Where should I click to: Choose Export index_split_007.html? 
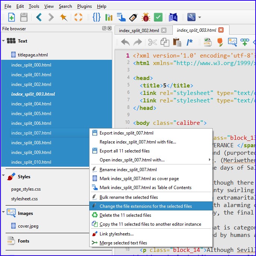tap(151, 133)
